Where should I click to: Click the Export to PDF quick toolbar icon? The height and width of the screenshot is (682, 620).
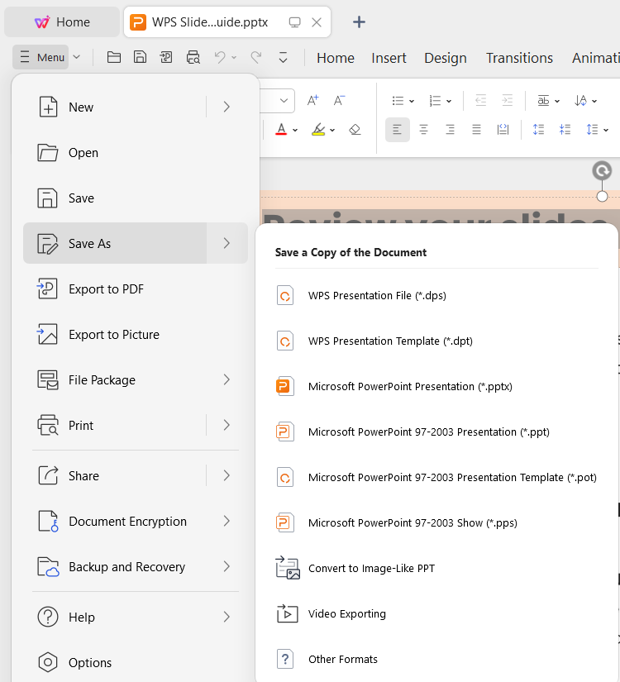click(166, 57)
